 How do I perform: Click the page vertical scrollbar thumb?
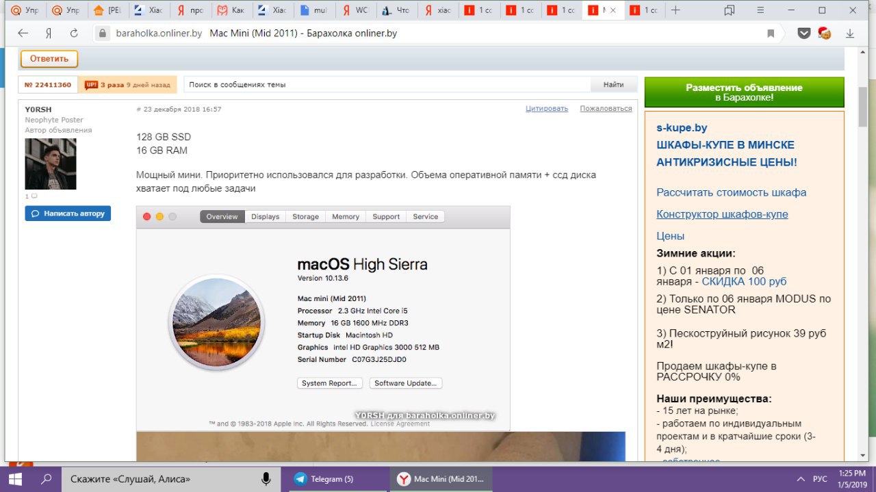click(864, 106)
